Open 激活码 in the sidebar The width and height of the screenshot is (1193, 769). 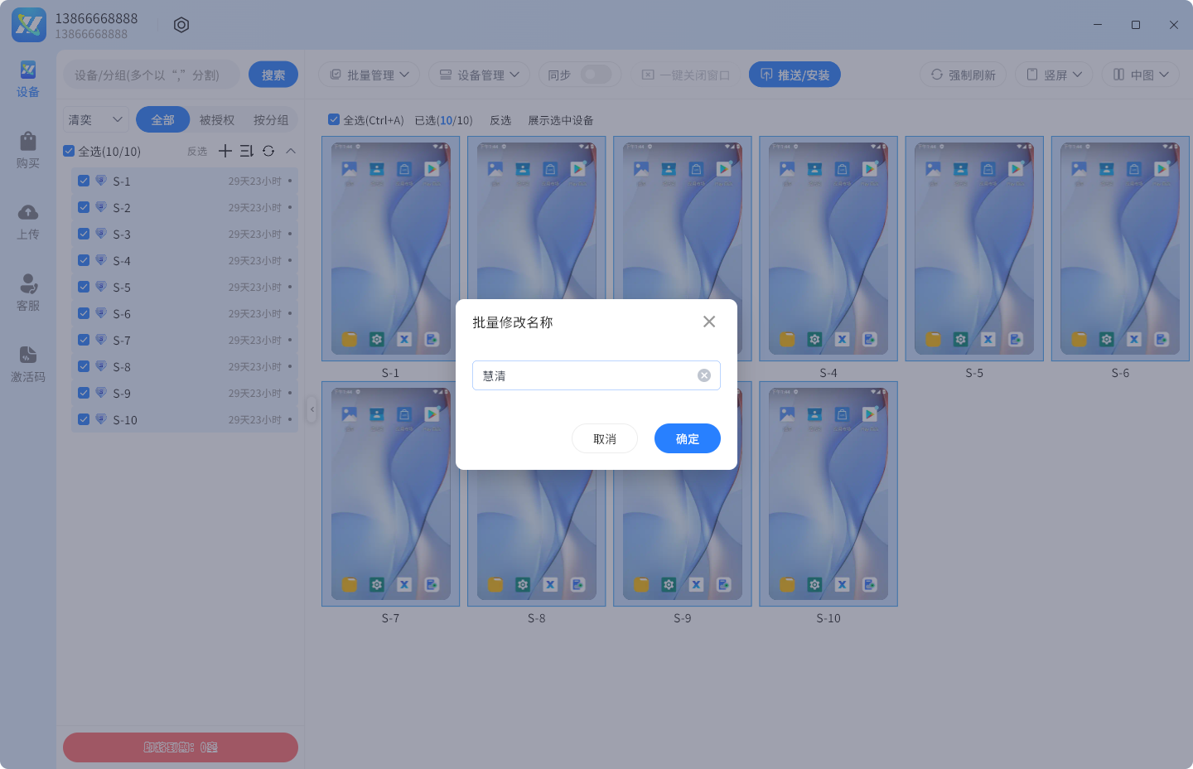click(28, 364)
